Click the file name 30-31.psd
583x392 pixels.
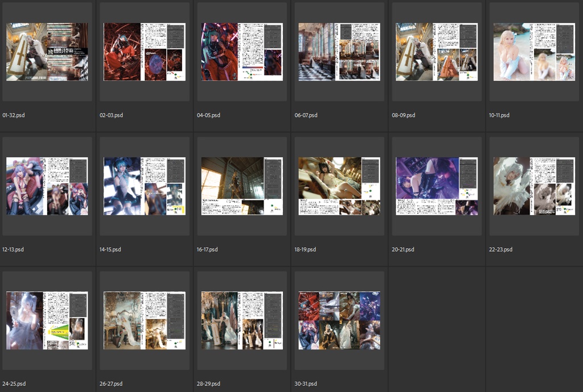coord(306,383)
